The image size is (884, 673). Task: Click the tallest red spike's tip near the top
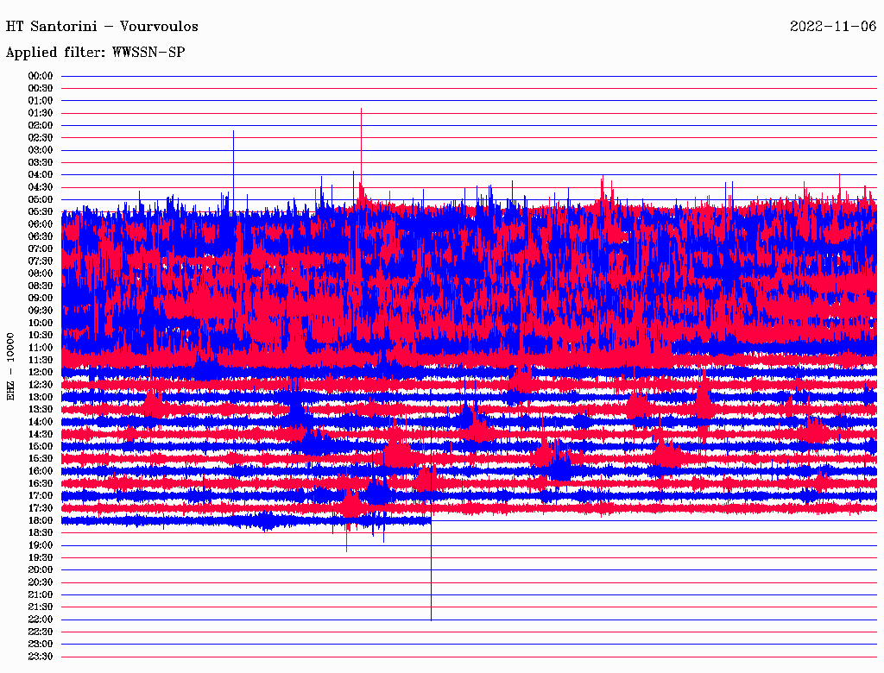point(361,110)
